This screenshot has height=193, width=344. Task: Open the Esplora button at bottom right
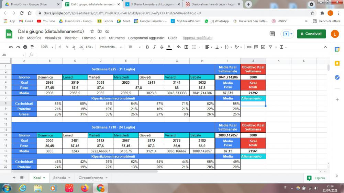click(x=316, y=178)
